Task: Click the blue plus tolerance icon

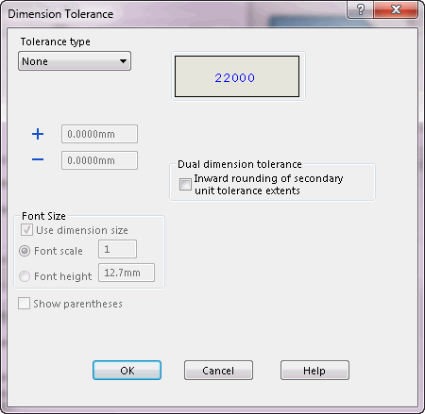Action: (x=38, y=134)
